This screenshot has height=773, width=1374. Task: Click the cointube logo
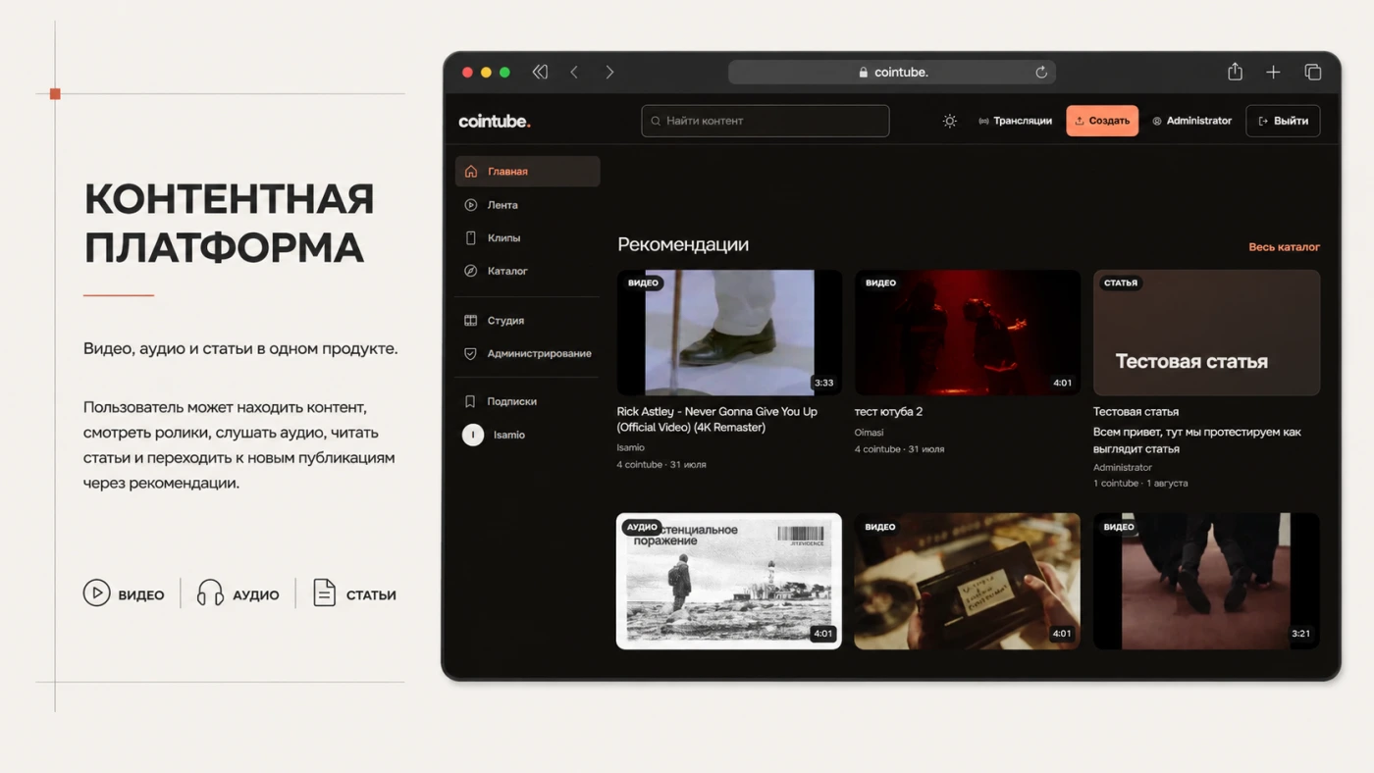[494, 121]
